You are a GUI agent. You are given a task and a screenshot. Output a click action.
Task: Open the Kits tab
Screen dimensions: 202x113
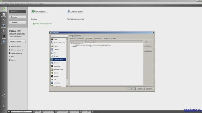pyautogui.click(x=80, y=39)
